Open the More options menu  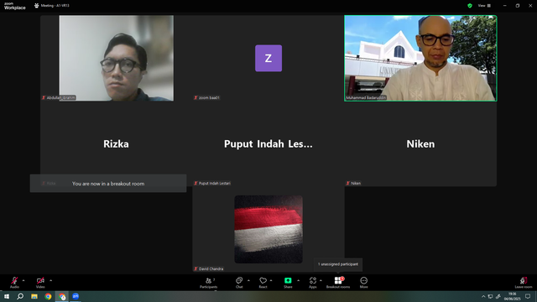(x=363, y=283)
